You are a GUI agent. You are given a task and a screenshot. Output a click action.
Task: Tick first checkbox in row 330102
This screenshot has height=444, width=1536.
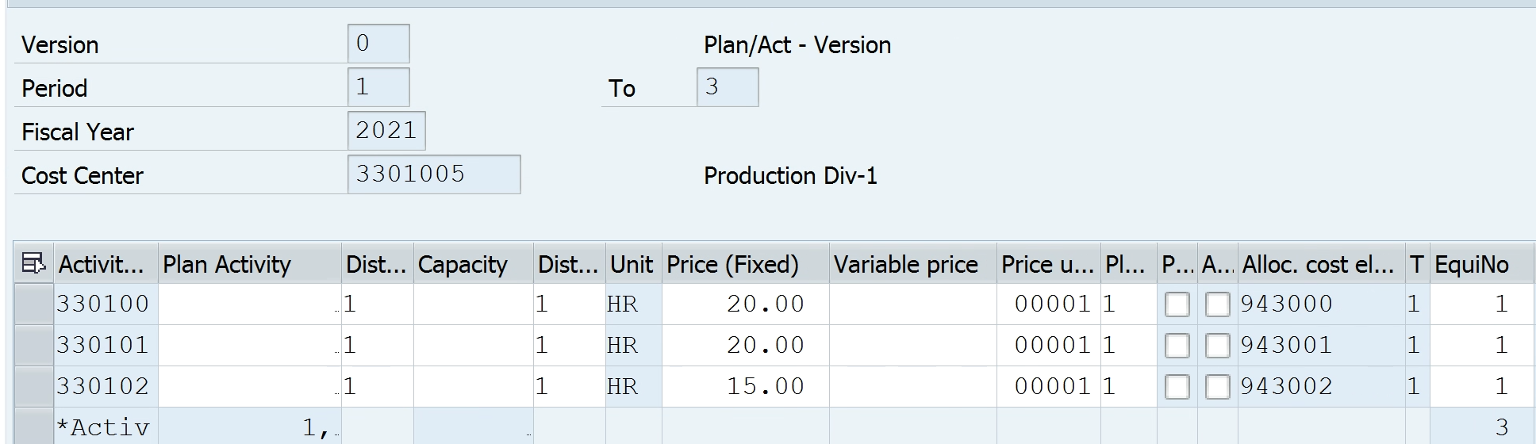(1177, 387)
